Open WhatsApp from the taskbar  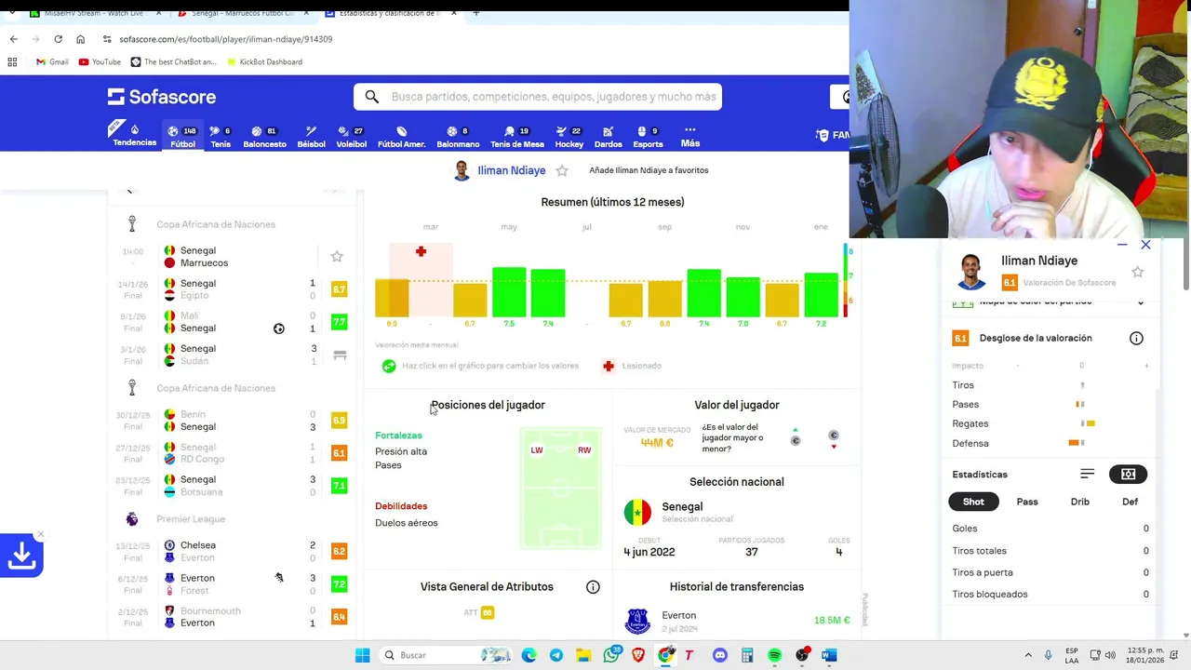(611, 655)
